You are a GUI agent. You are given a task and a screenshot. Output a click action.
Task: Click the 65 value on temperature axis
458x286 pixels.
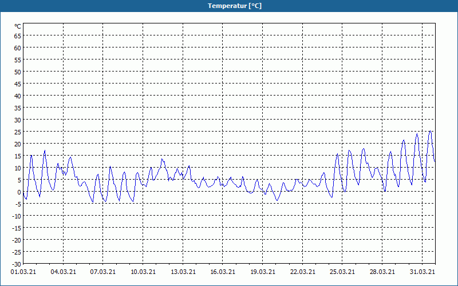click(18, 36)
